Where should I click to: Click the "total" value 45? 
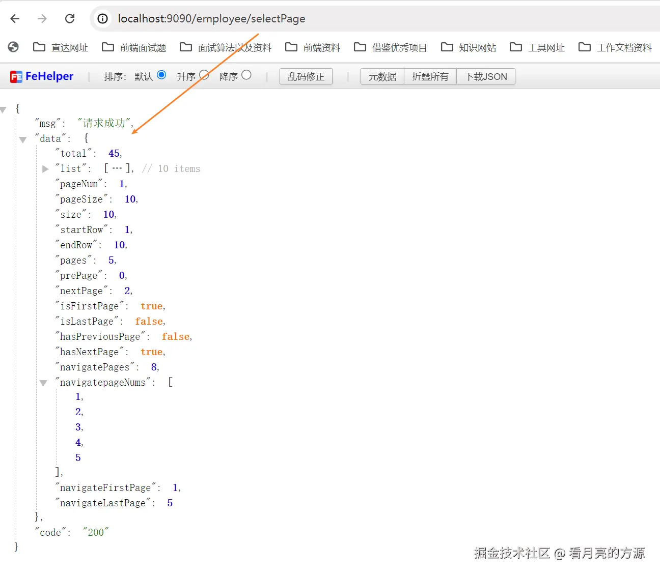tap(114, 153)
